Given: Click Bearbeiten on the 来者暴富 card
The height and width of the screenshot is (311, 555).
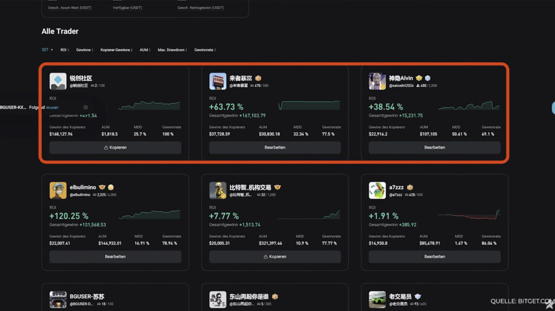Looking at the screenshot, I should click(x=275, y=147).
